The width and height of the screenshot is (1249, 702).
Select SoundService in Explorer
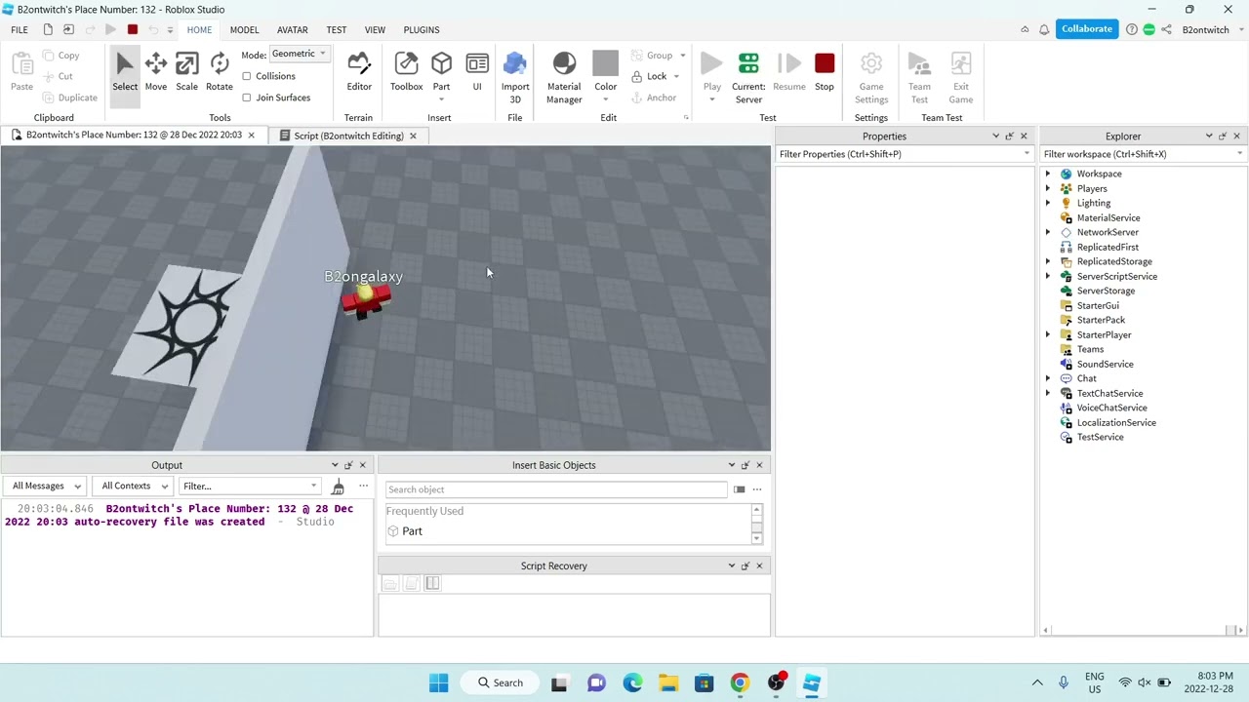(1105, 364)
